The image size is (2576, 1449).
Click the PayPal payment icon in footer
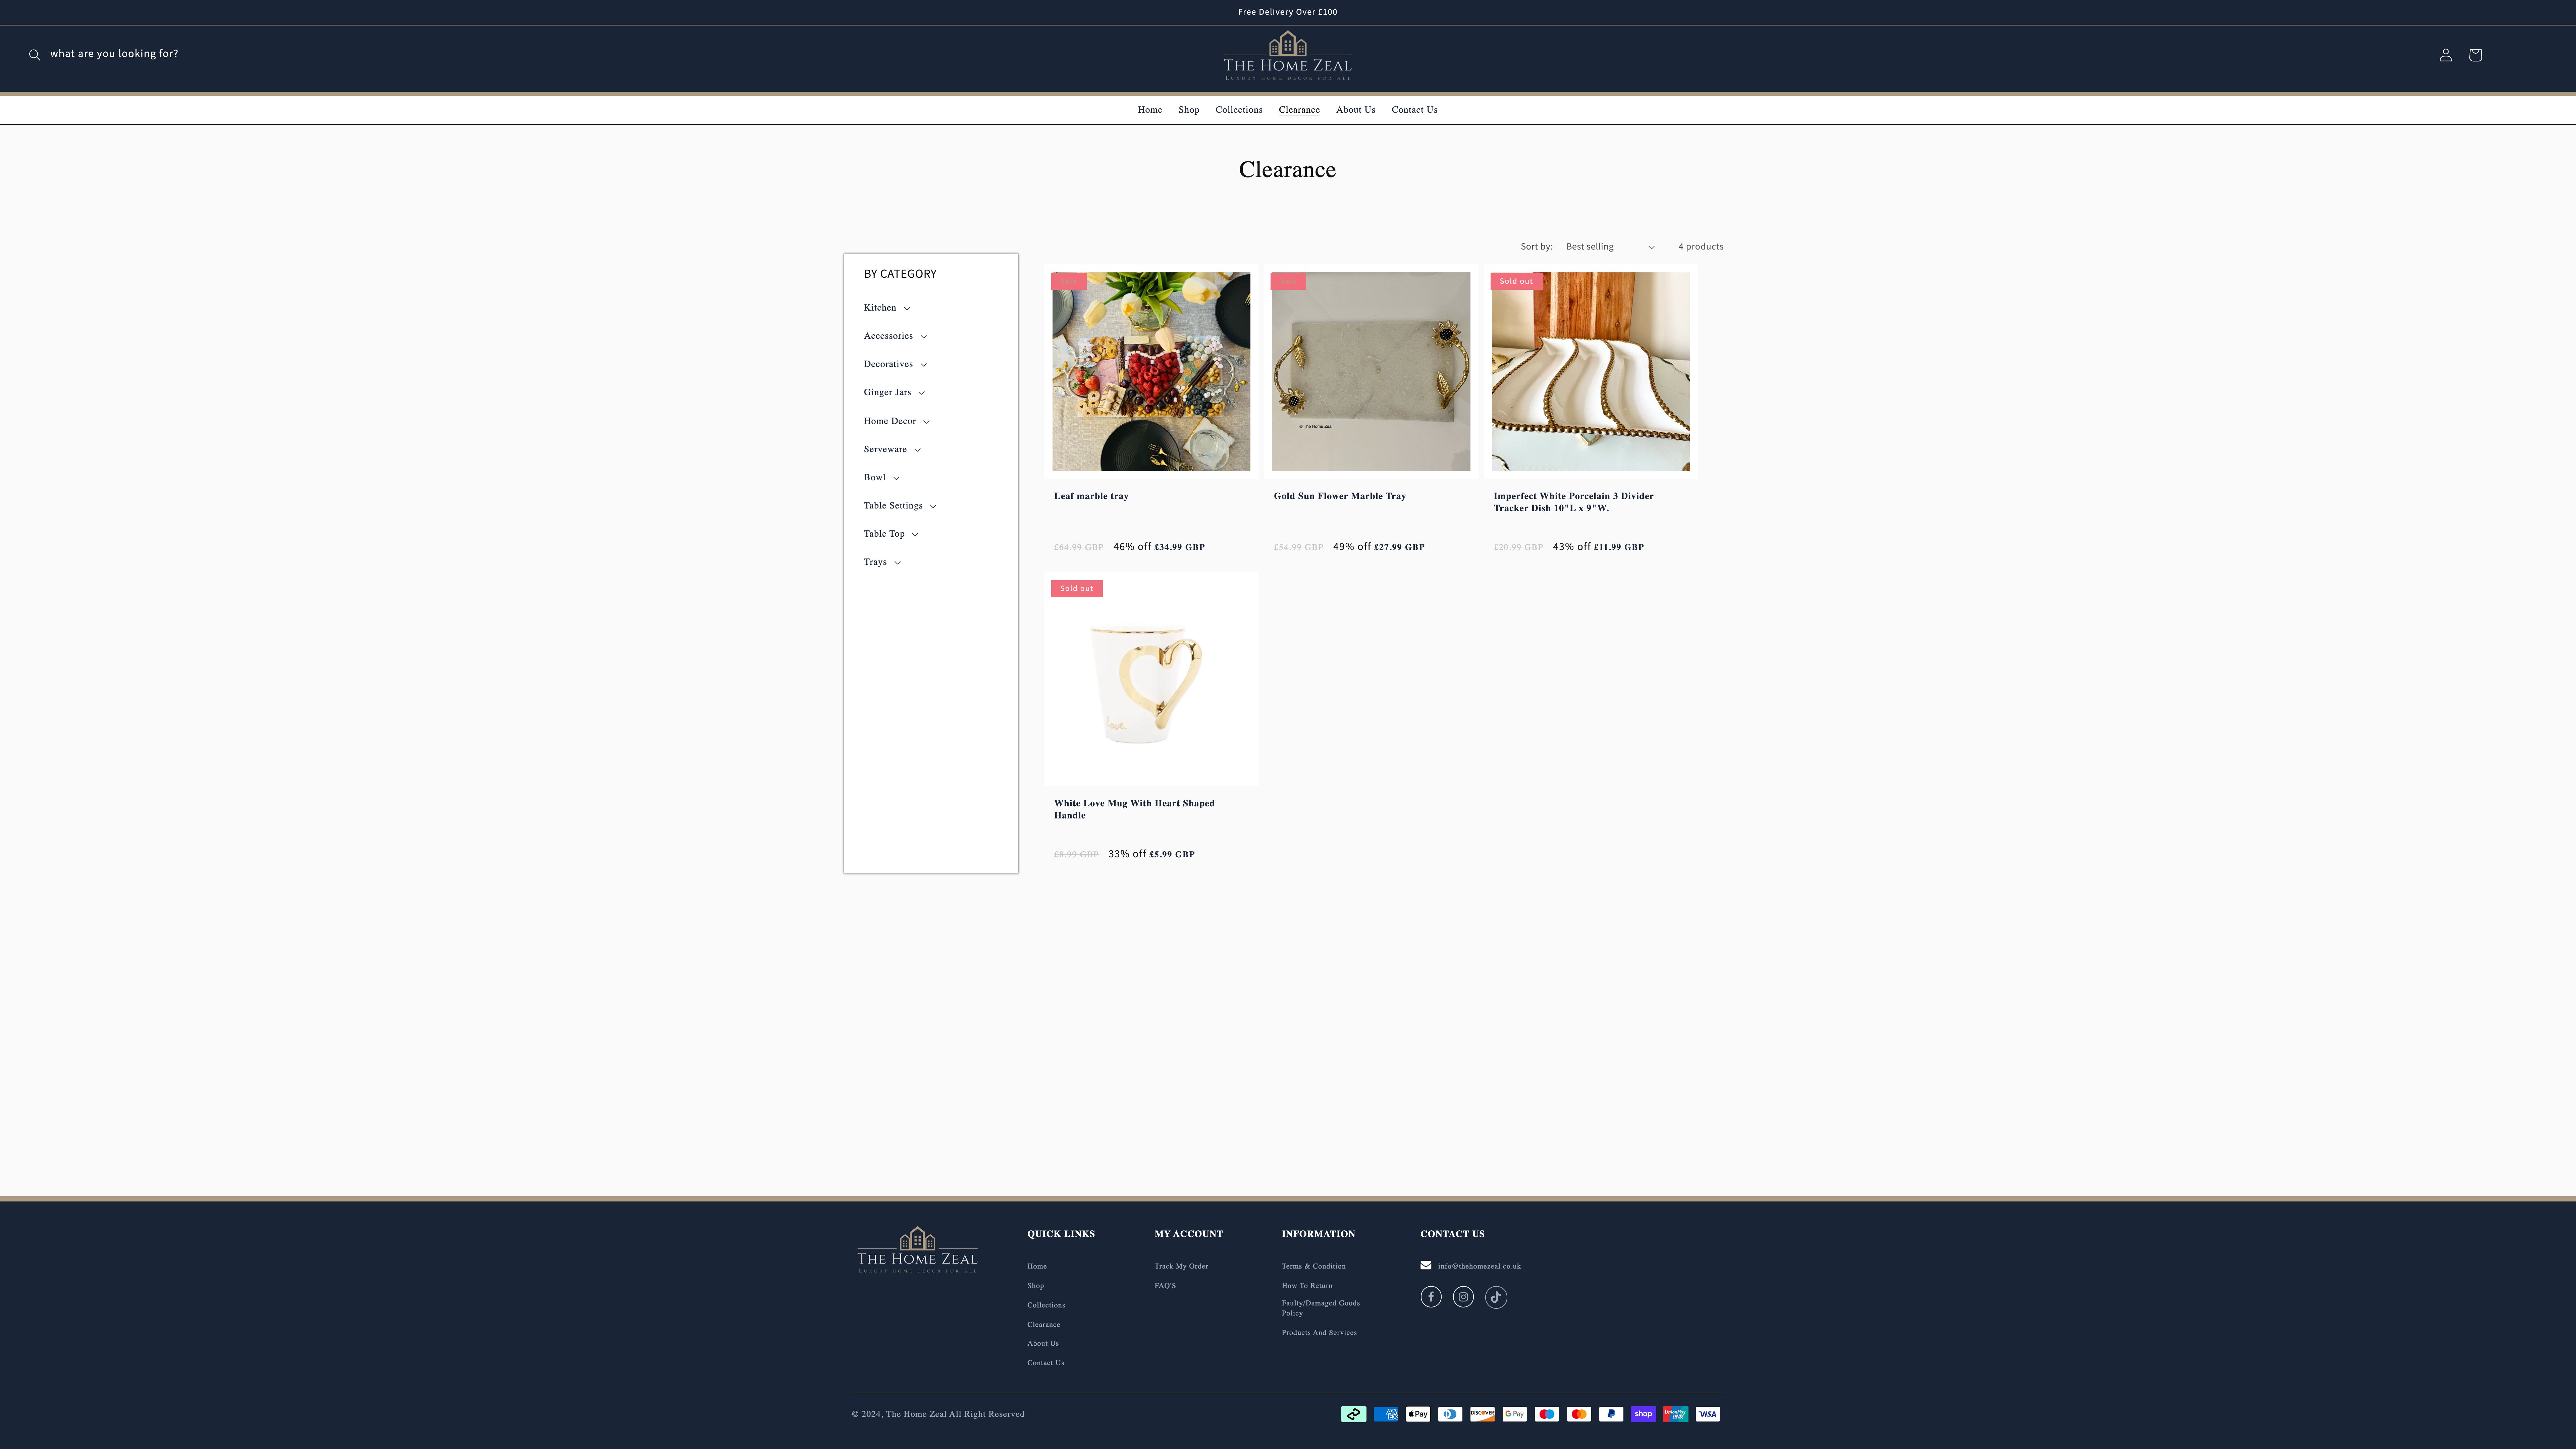tap(1611, 1414)
